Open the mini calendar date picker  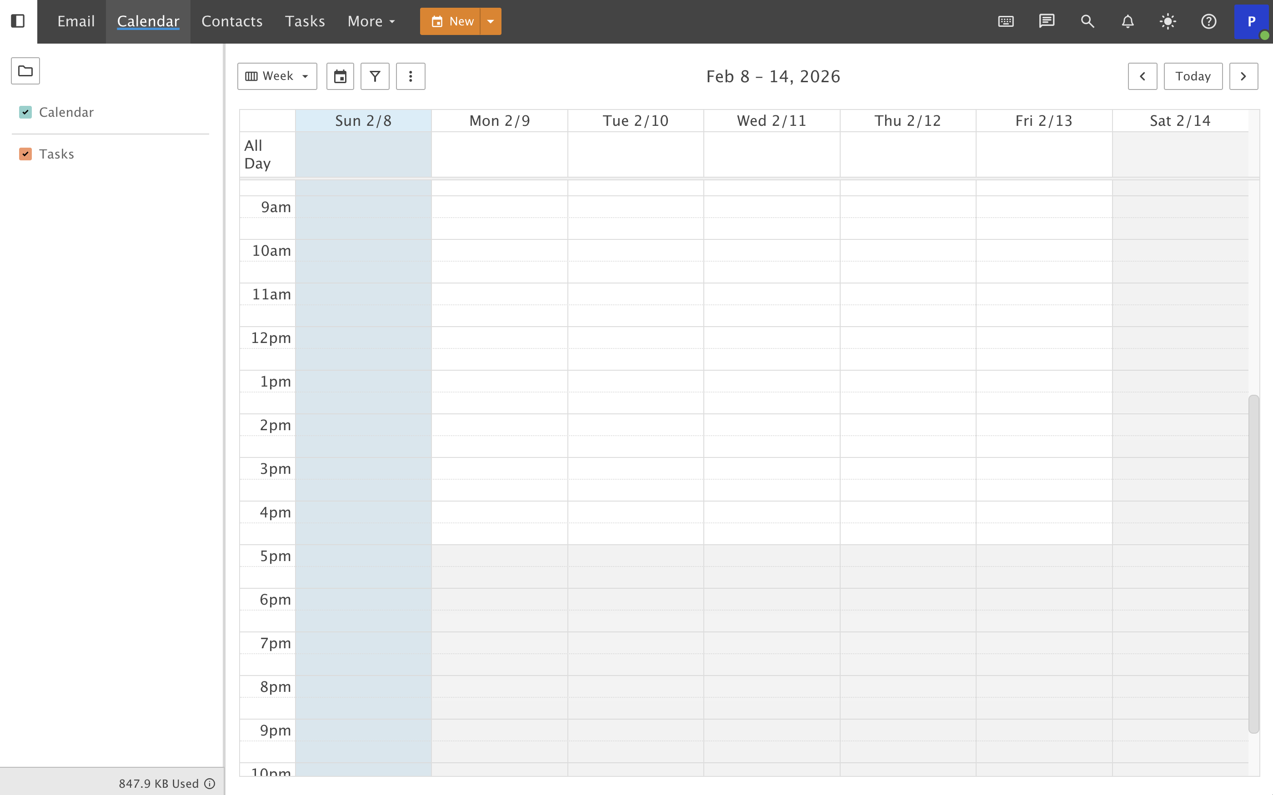pos(340,76)
